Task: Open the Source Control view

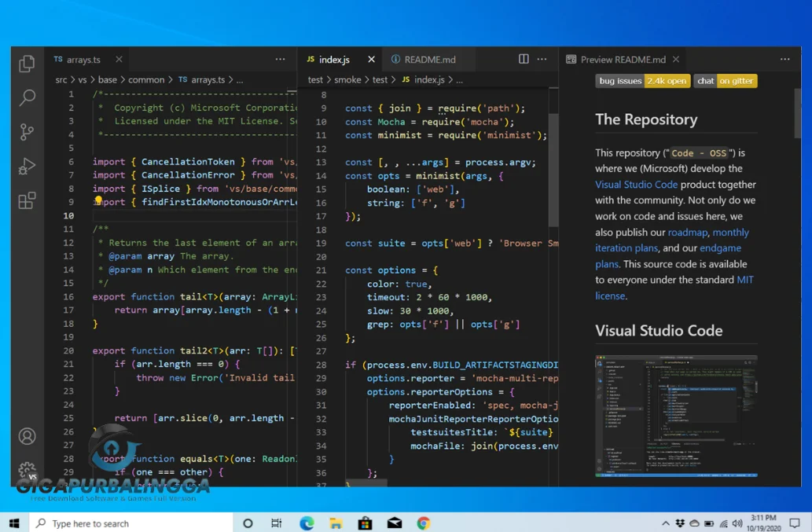Action: coord(27,131)
